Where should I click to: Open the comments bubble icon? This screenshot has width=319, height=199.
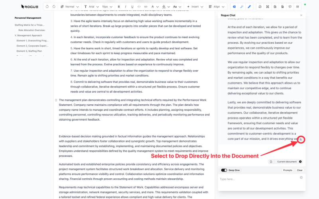[x=290, y=7]
